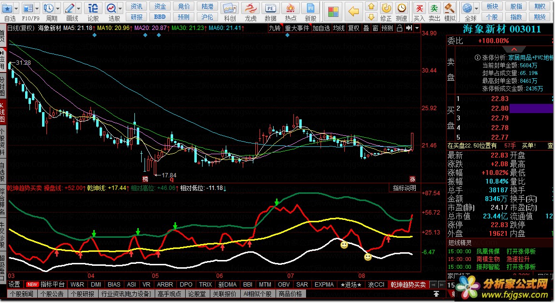Expand the F10/F9 dropdown arrow
The image size is (556, 303).
tap(37, 8)
